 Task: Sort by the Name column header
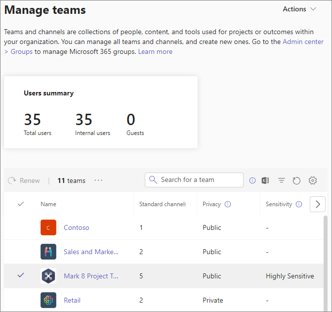[x=48, y=204]
